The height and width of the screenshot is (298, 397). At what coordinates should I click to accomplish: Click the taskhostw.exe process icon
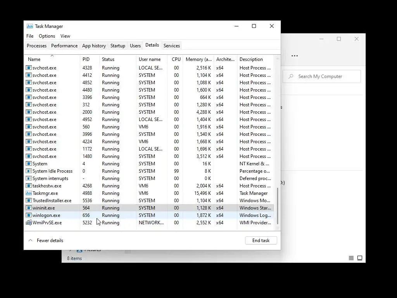pyautogui.click(x=29, y=186)
